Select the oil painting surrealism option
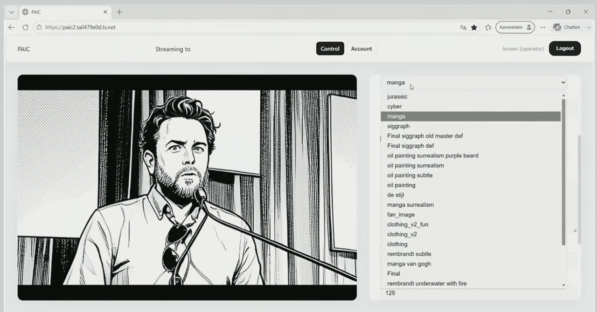Screen dimensions: 597x312 [x=471, y=165]
